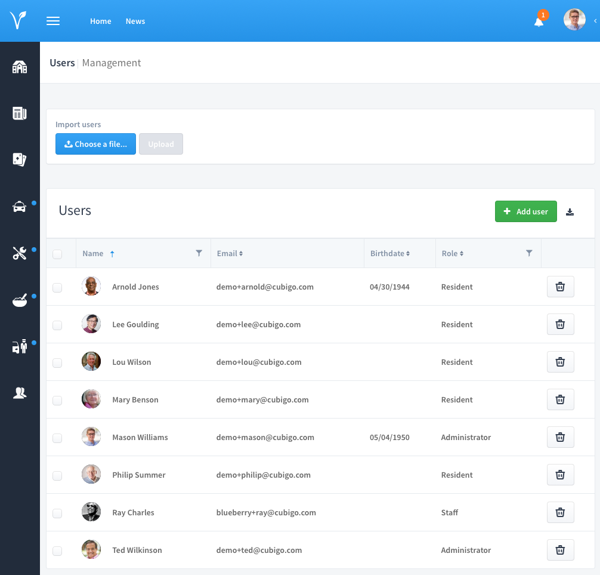Open the community buildings sidebar icon

(x=20, y=67)
